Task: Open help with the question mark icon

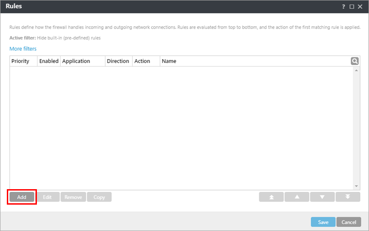Action: pos(343,7)
